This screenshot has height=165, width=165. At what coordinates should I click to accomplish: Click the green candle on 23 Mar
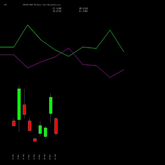(x=51, y=105)
